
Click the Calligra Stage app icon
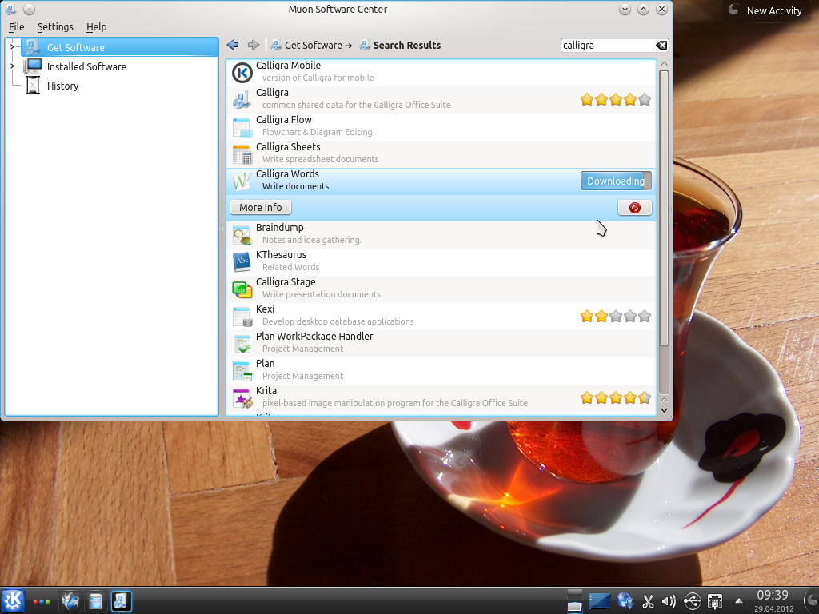coord(242,289)
